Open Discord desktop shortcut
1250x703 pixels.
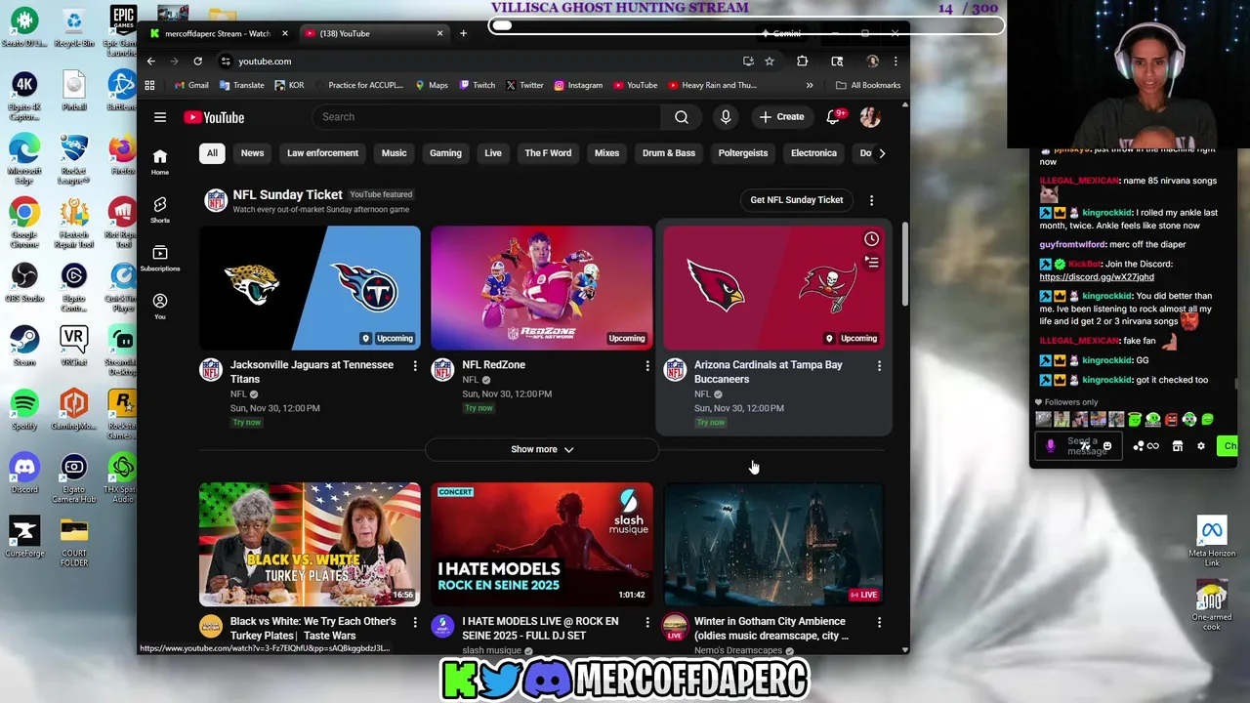click(24, 473)
